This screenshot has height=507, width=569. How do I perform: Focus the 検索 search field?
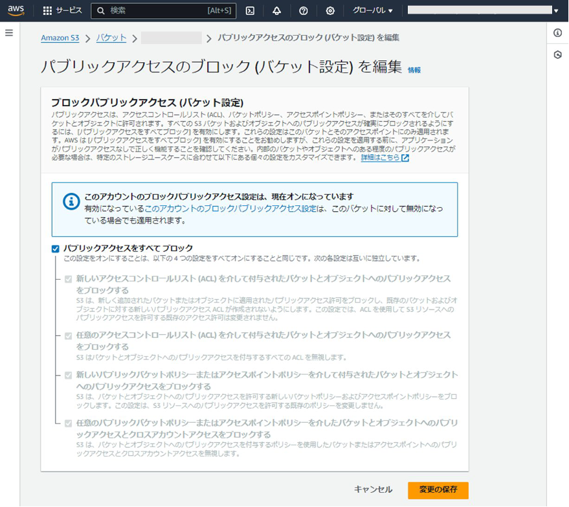pos(163,11)
